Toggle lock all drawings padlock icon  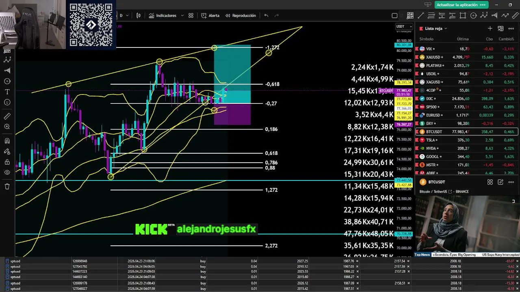coord(7,162)
